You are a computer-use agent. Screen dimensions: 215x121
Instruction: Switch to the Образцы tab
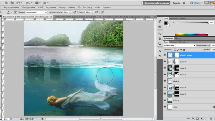point(174,18)
